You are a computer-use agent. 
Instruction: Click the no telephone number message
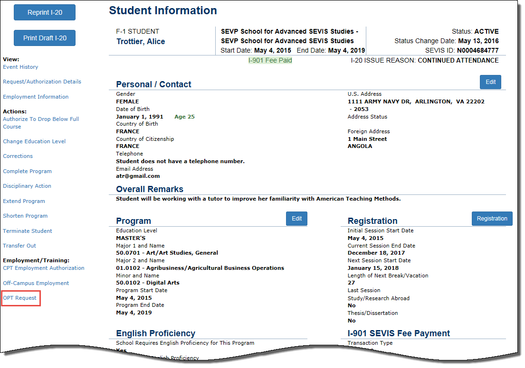pos(180,161)
